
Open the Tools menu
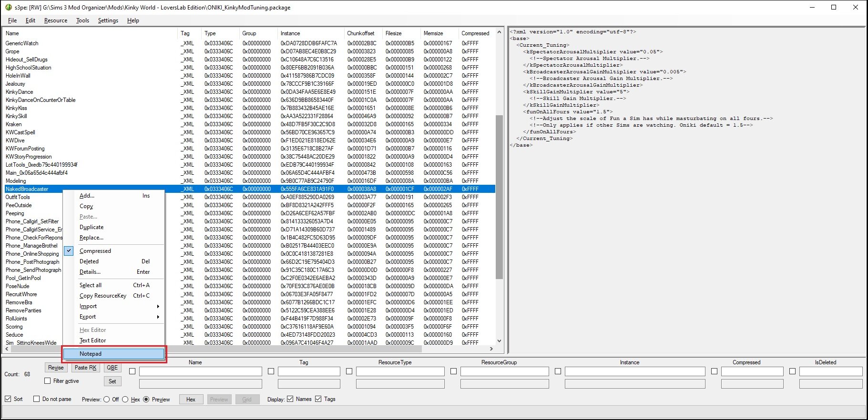point(82,20)
